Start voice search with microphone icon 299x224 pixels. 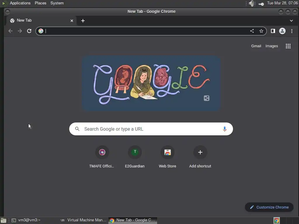tap(225, 129)
